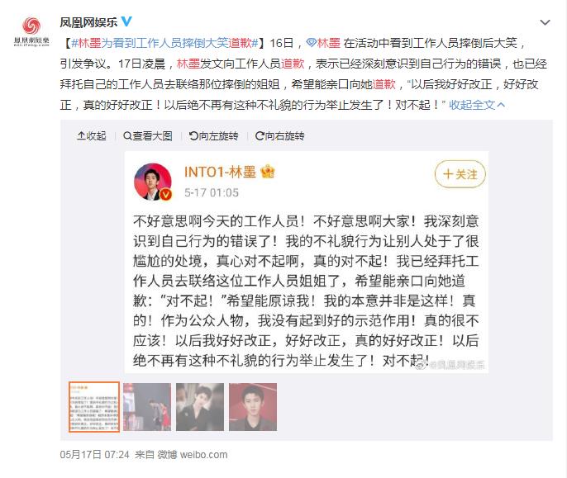The width and height of the screenshot is (567, 478).
Task: Click the diamond super-topic icon before 林墨
Action: [x=311, y=43]
